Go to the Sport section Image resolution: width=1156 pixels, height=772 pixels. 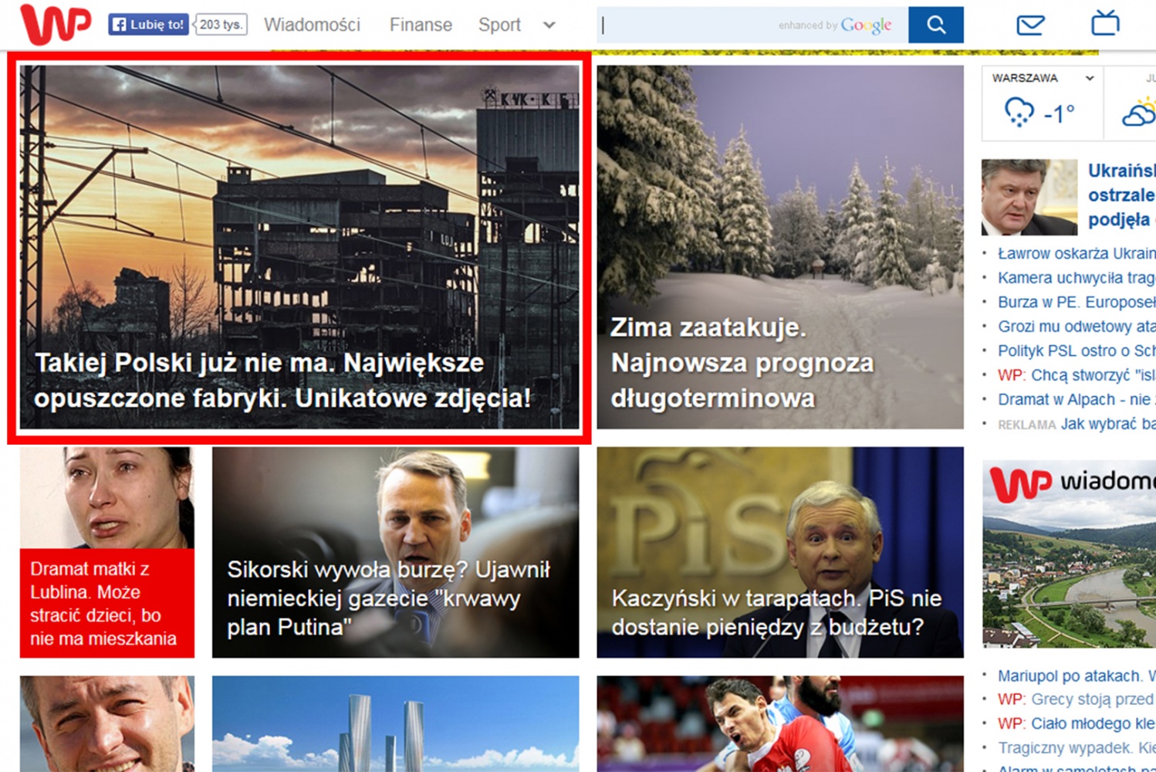(499, 25)
